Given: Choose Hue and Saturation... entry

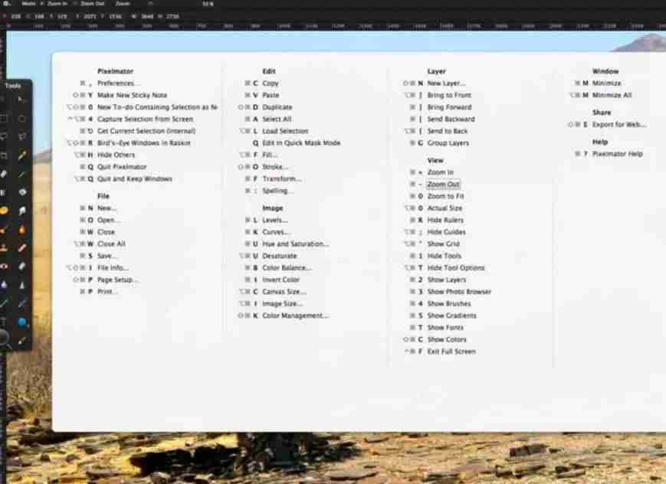Looking at the screenshot, I should click(295, 244).
